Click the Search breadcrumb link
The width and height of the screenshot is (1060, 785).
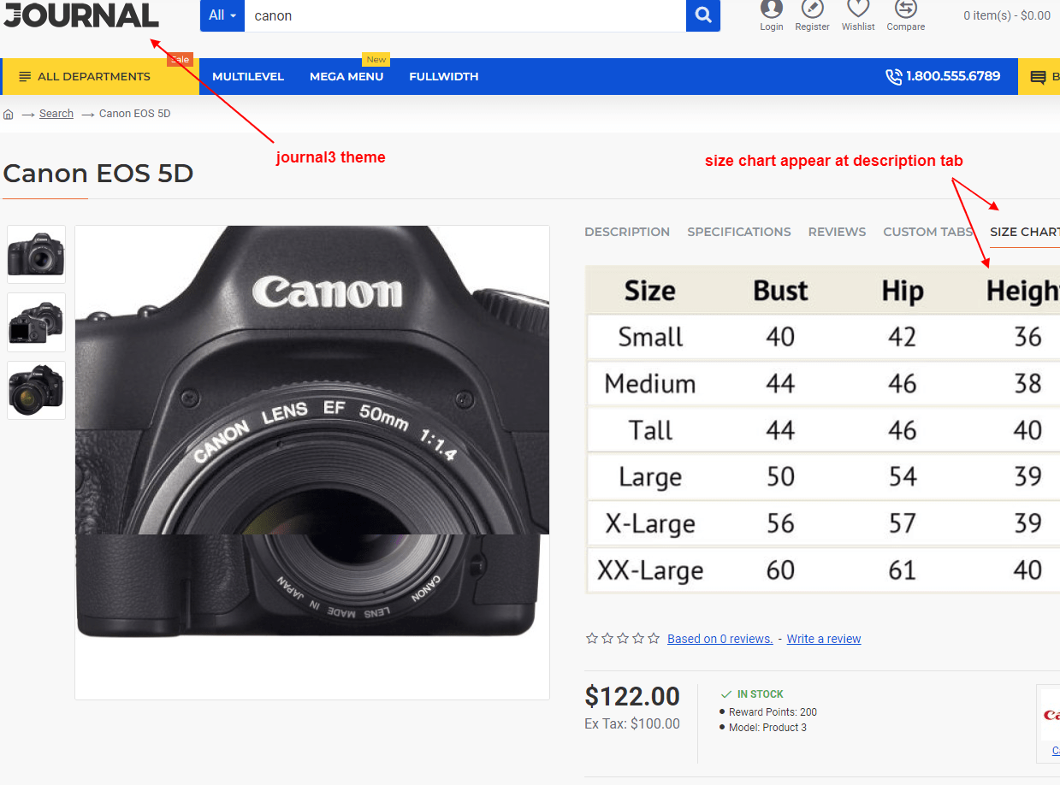(x=56, y=113)
